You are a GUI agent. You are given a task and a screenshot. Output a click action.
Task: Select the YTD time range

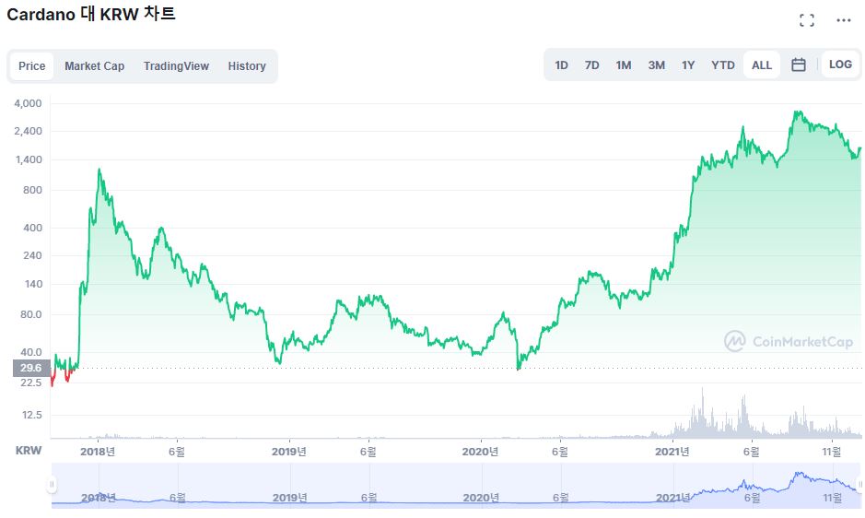tap(722, 65)
